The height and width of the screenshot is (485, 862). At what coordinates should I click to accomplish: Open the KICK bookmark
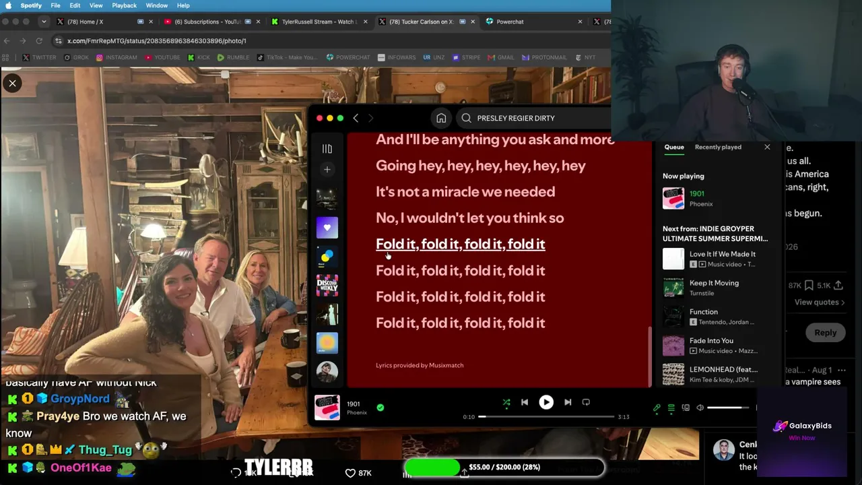click(x=199, y=57)
